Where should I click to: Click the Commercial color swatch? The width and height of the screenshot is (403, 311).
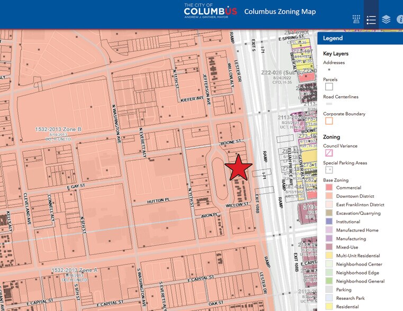tap(329, 188)
